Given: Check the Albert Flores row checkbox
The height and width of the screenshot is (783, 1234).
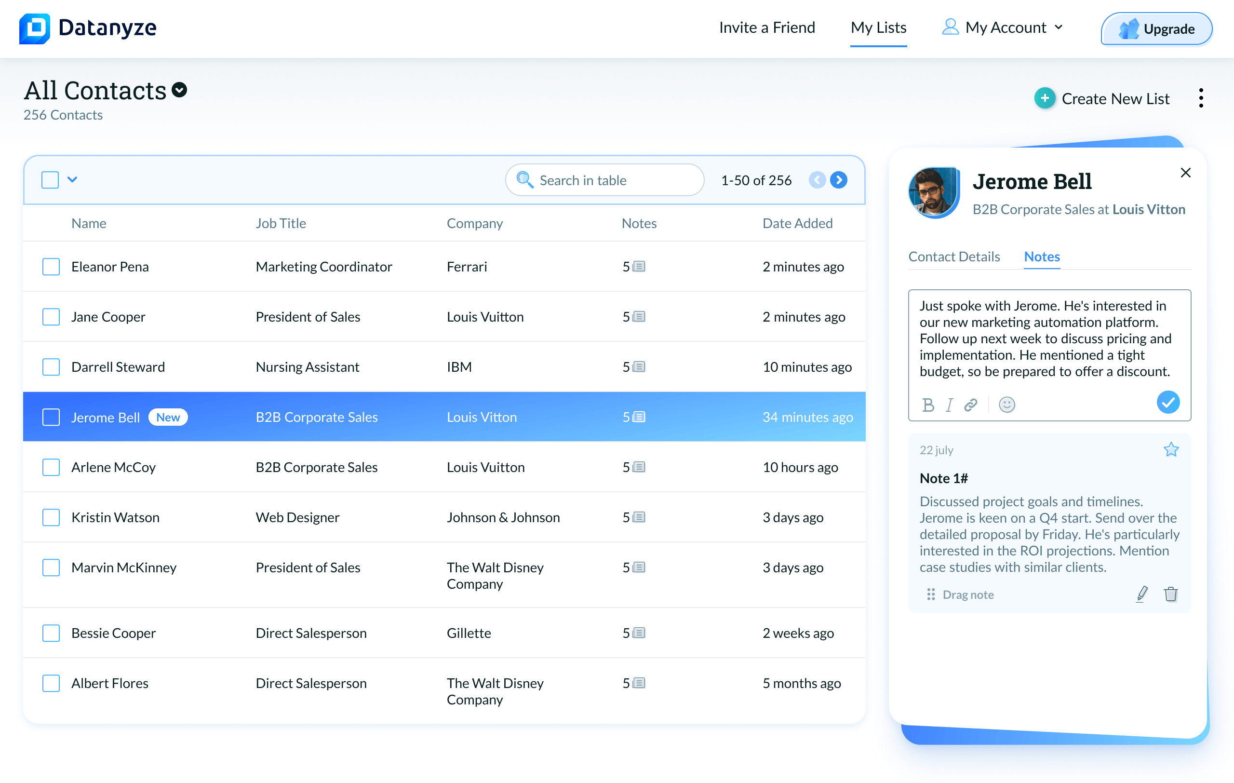Looking at the screenshot, I should 51,684.
